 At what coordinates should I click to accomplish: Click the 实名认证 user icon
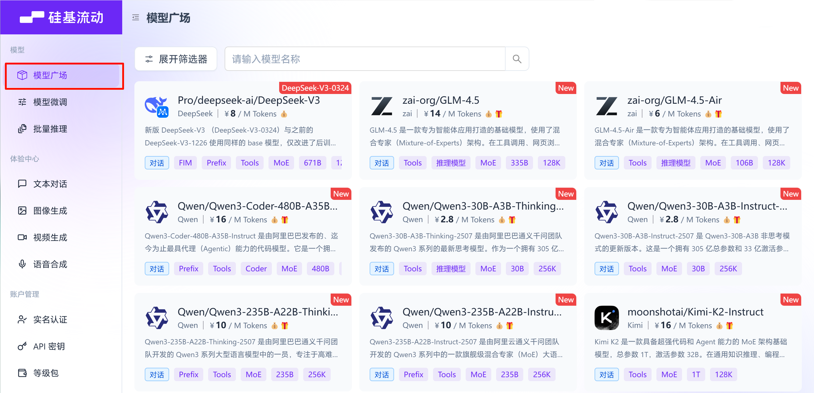[x=22, y=319]
